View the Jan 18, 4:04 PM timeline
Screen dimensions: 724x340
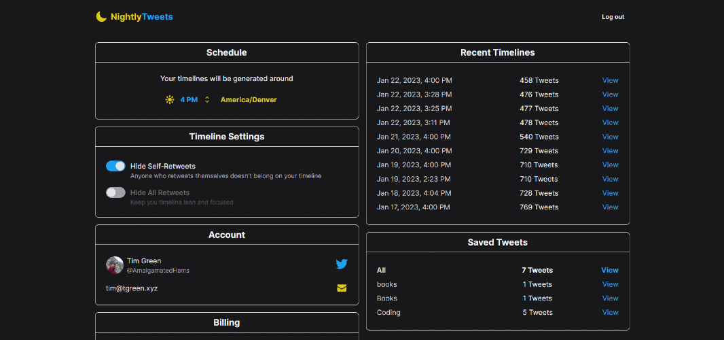click(610, 193)
